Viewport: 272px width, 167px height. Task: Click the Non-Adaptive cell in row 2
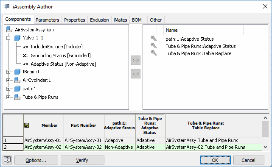tap(120, 147)
